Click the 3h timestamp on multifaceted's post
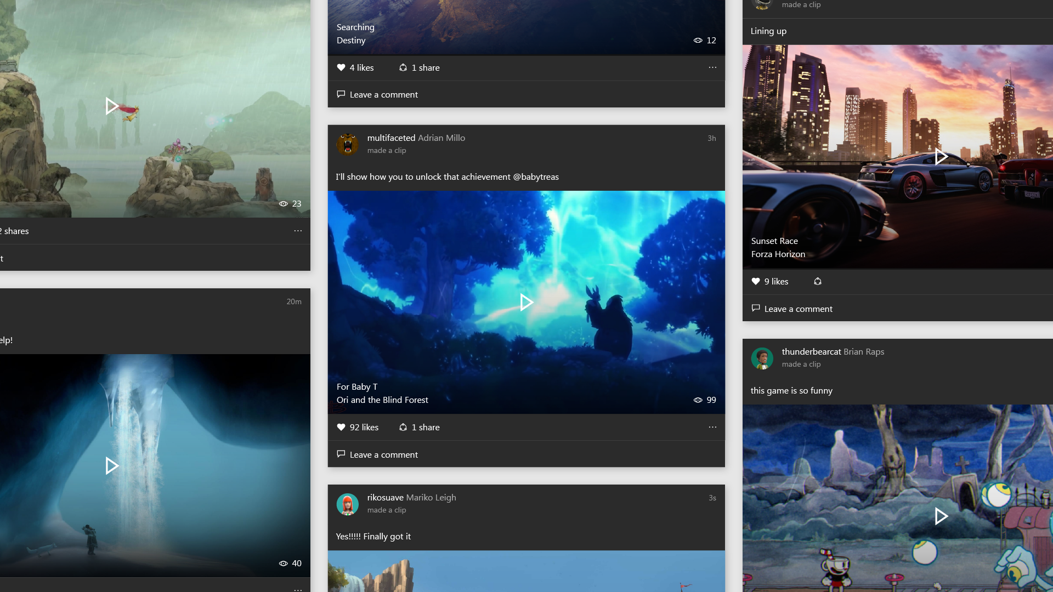Viewport: 1053px width, 592px height. (x=711, y=138)
